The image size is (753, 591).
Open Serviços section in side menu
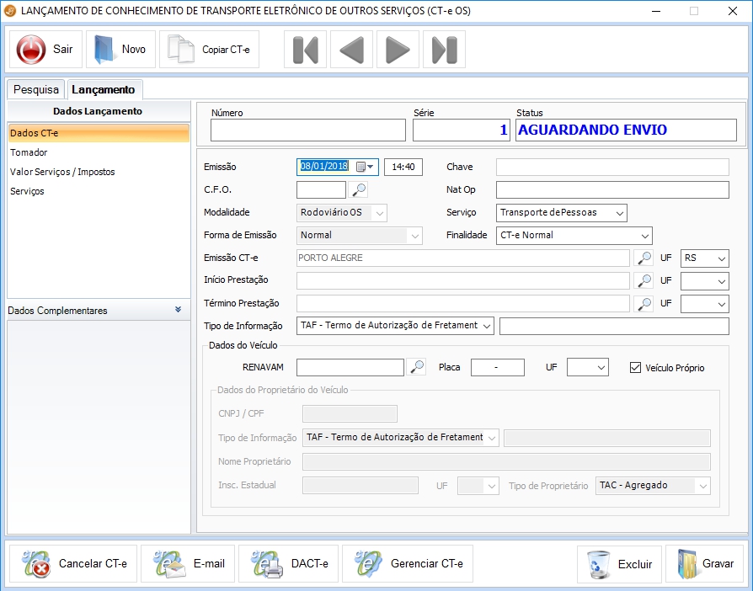point(99,191)
